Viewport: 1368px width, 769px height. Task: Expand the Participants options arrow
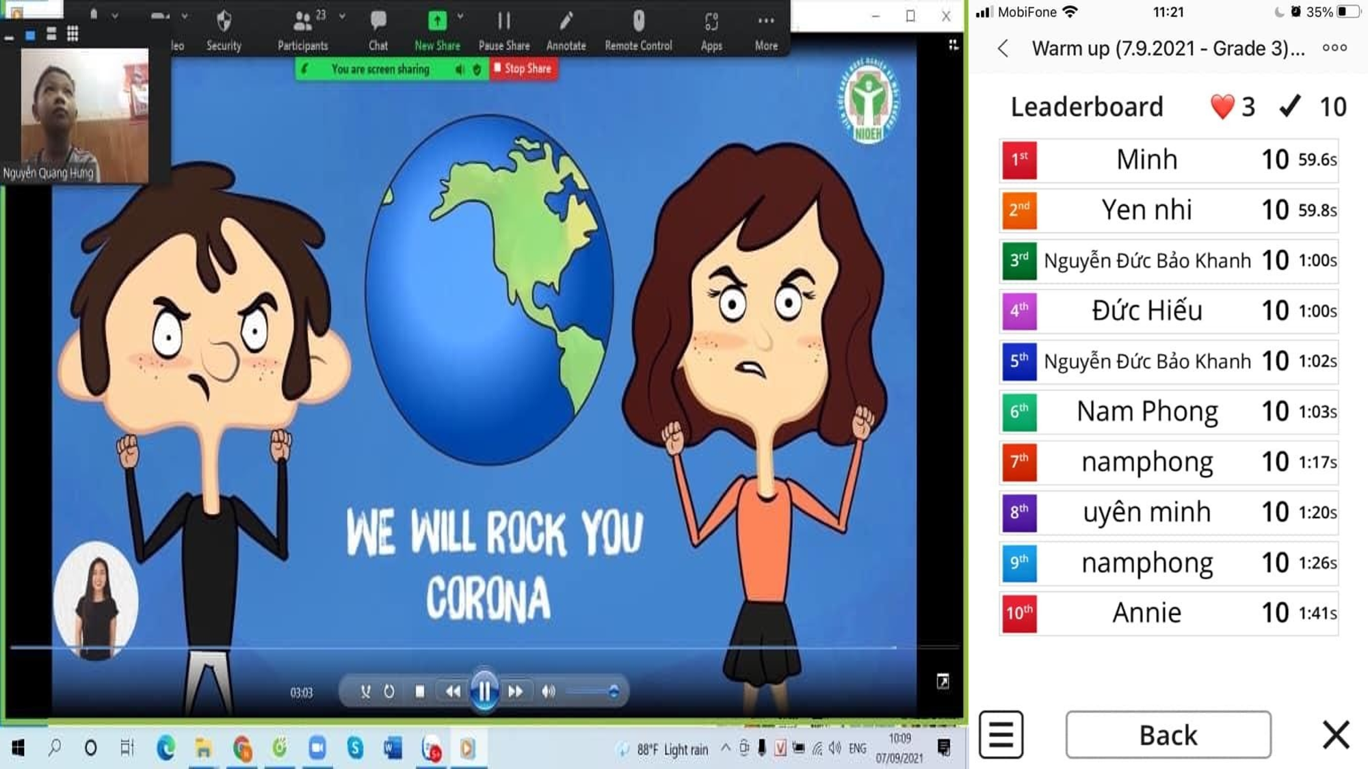tap(341, 15)
